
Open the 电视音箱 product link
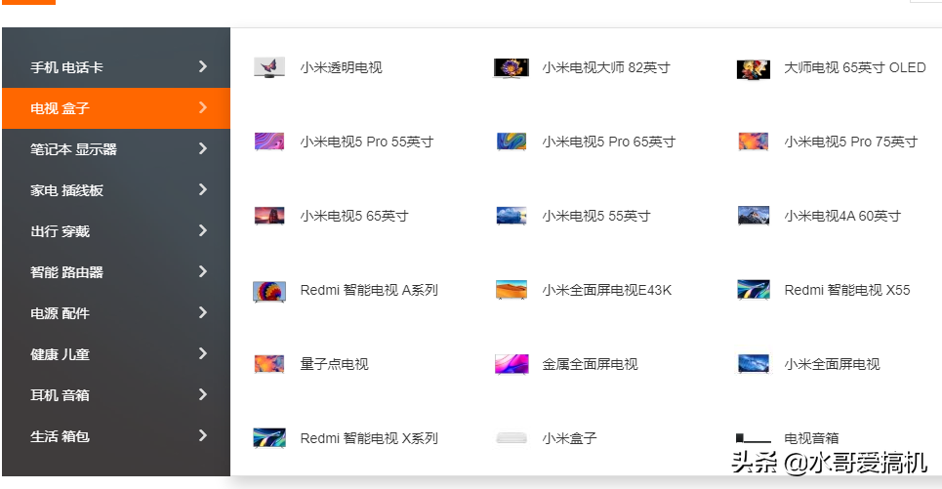point(811,438)
